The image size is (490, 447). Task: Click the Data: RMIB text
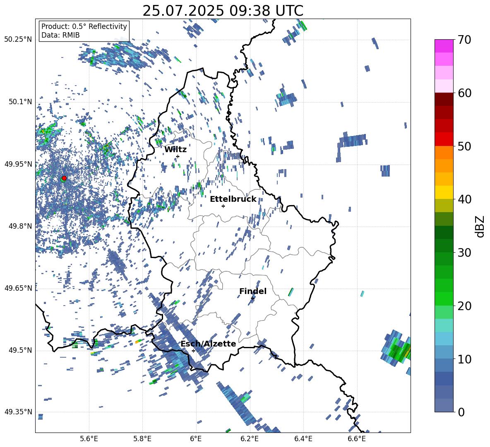coord(60,35)
